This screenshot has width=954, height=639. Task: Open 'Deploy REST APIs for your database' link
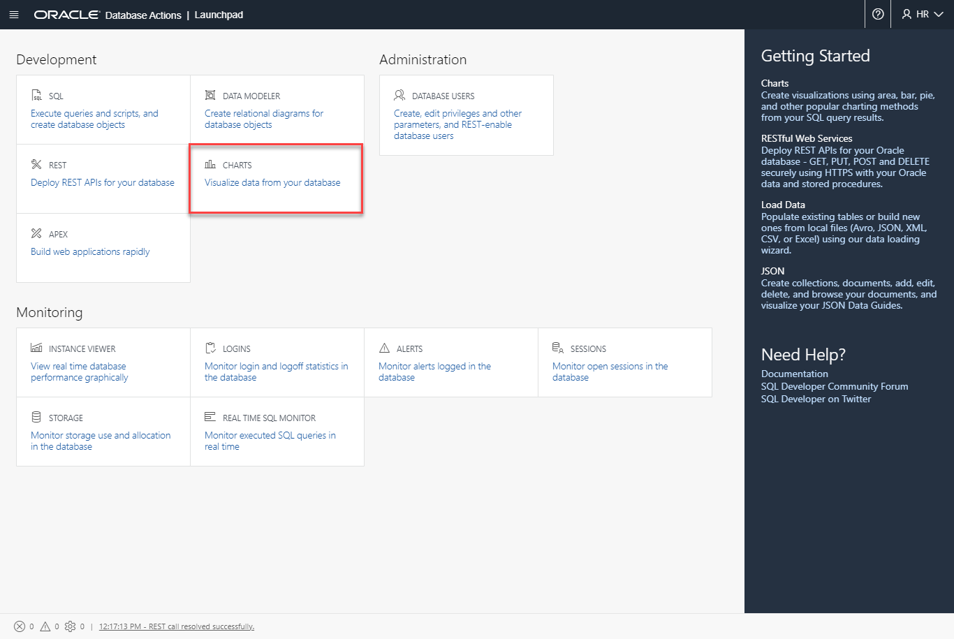pos(103,182)
